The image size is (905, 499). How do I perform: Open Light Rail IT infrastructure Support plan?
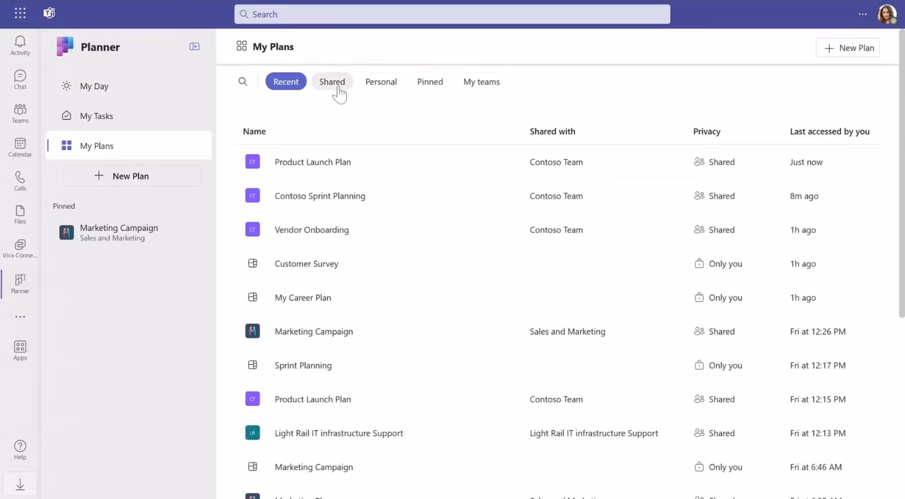click(339, 433)
